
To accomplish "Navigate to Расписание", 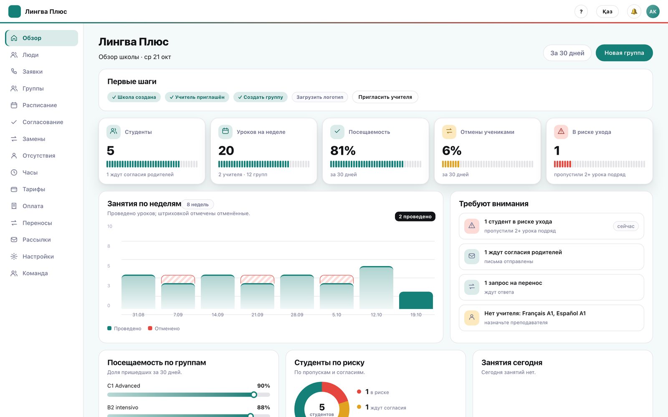I will [x=42, y=105].
